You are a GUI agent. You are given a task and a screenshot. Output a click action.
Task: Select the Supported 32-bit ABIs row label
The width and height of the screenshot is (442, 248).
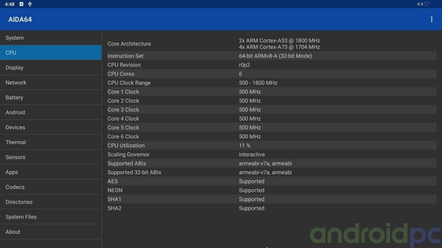coord(134,172)
